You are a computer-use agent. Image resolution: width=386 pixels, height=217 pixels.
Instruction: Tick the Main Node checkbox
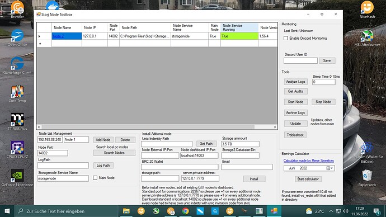95,178
